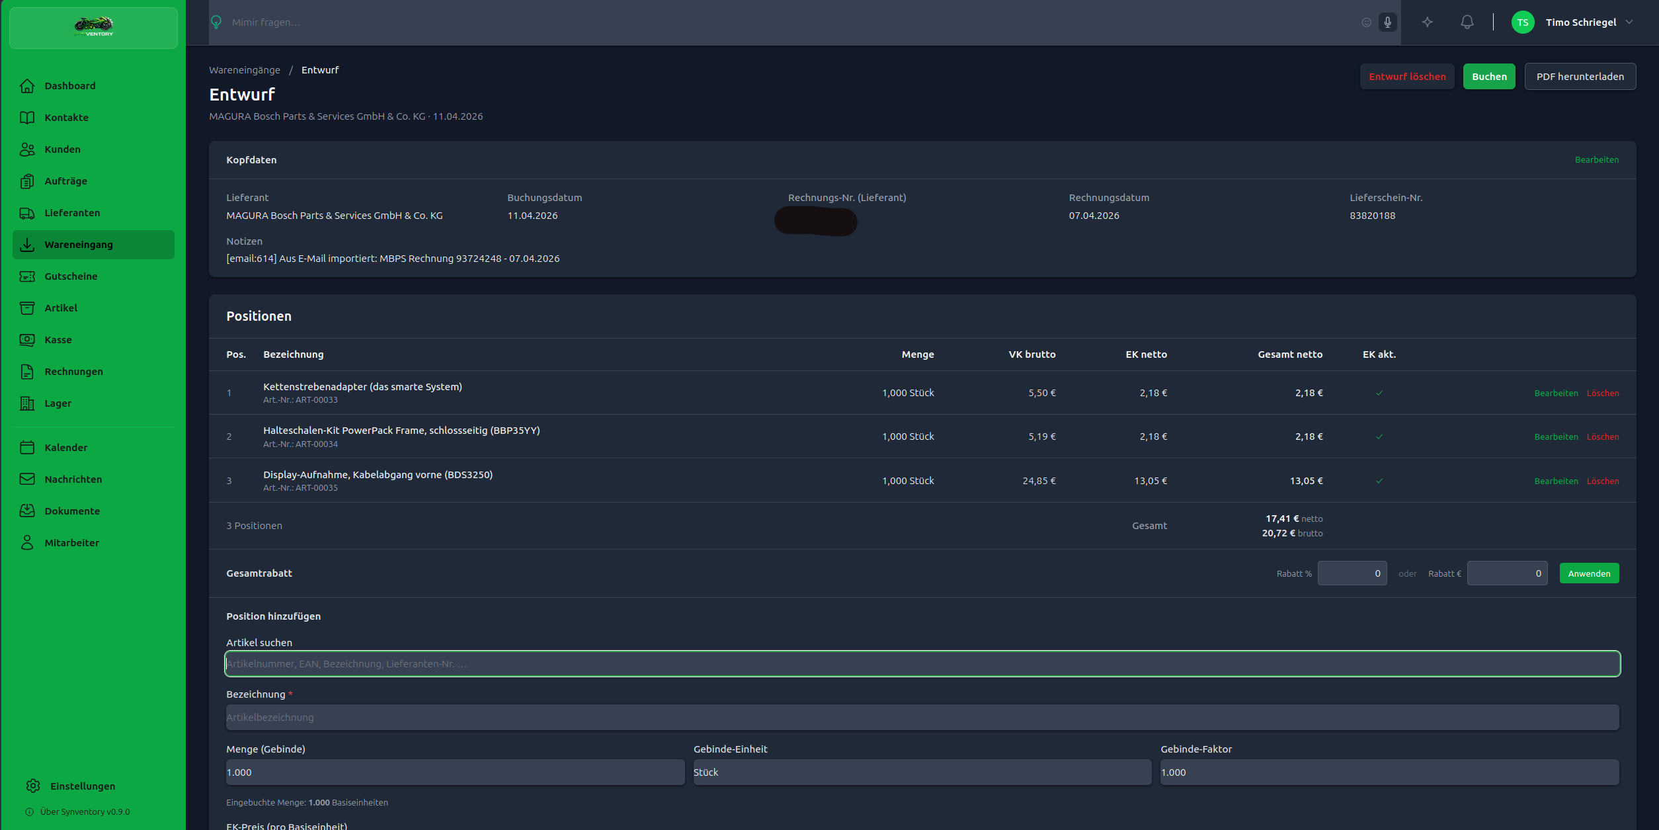The width and height of the screenshot is (1659, 830).
Task: Click Wareneingänge breadcrumb link
Action: tap(245, 70)
